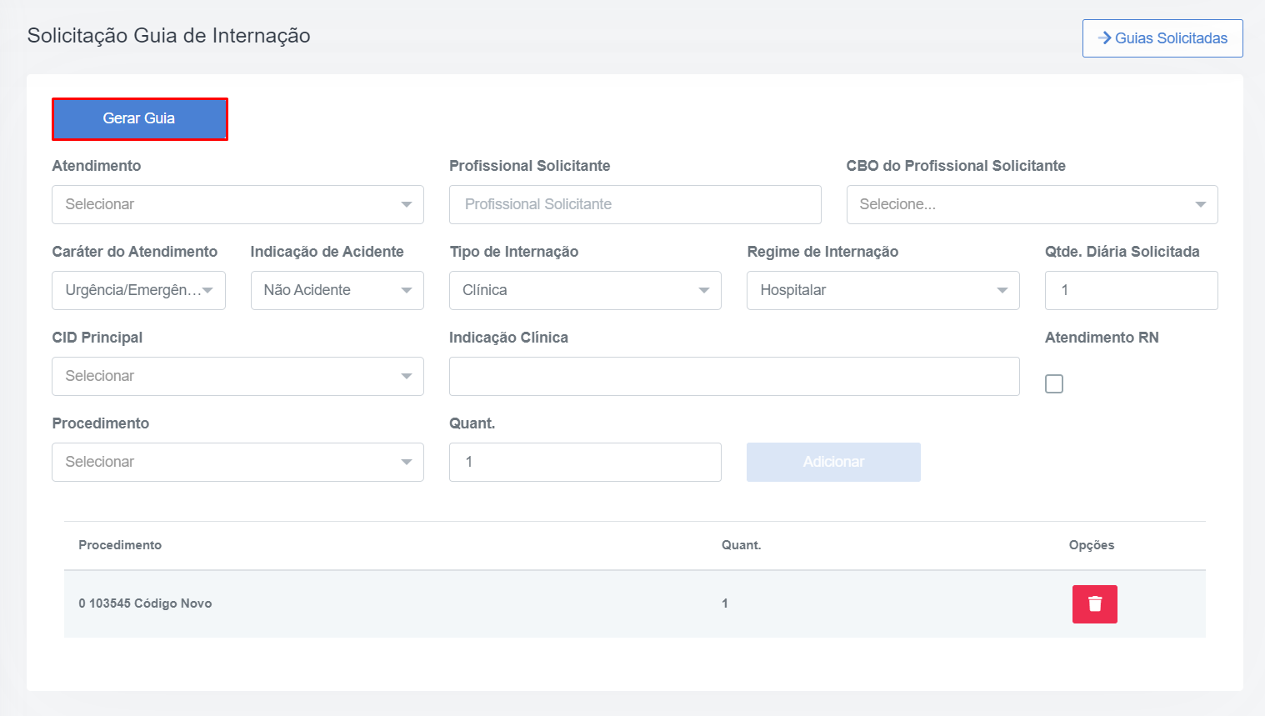Click the Gerar Guia button
This screenshot has height=716, width=1265.
(139, 118)
